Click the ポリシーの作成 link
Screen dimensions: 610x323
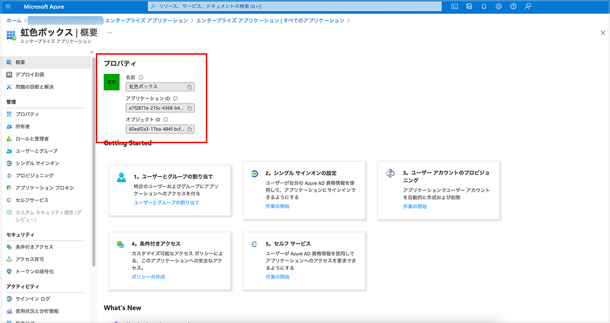[x=148, y=277]
